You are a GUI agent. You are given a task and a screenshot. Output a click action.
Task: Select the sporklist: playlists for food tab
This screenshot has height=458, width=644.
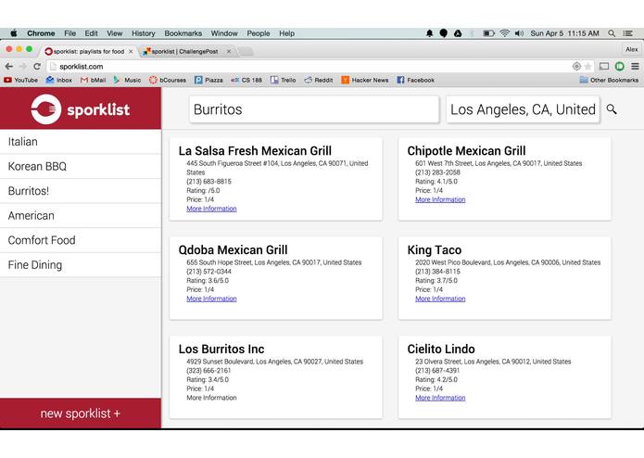(88, 51)
